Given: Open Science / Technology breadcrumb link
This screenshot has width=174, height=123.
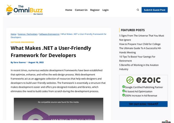Looking at the screenshot, I should 28,34.
